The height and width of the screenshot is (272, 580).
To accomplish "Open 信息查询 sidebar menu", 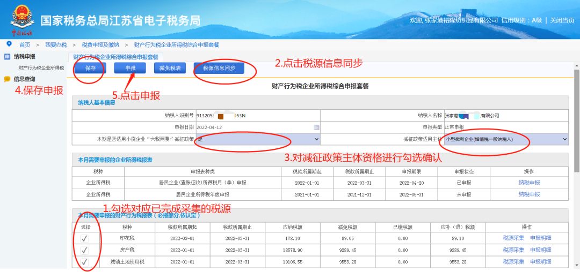I will click(24, 79).
